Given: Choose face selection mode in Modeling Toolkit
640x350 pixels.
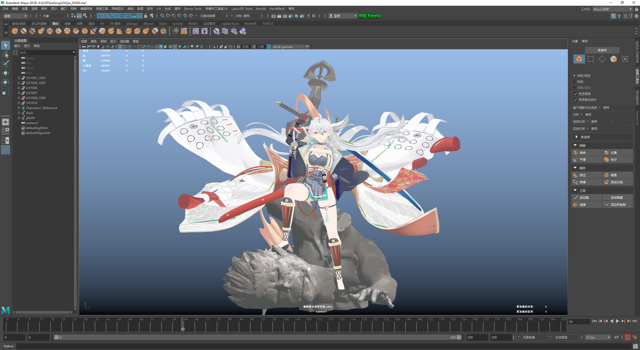Looking at the screenshot, I should [x=614, y=59].
